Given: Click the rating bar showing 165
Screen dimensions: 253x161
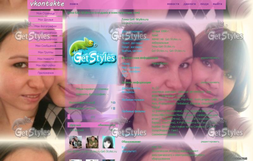Looking at the screenshot, I should 93,117.
